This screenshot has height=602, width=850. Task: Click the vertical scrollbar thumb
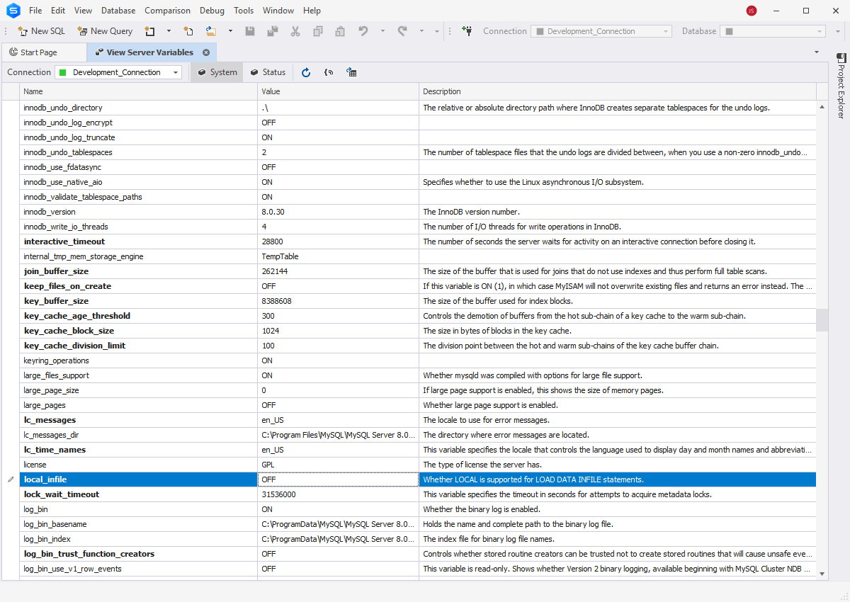(x=822, y=320)
